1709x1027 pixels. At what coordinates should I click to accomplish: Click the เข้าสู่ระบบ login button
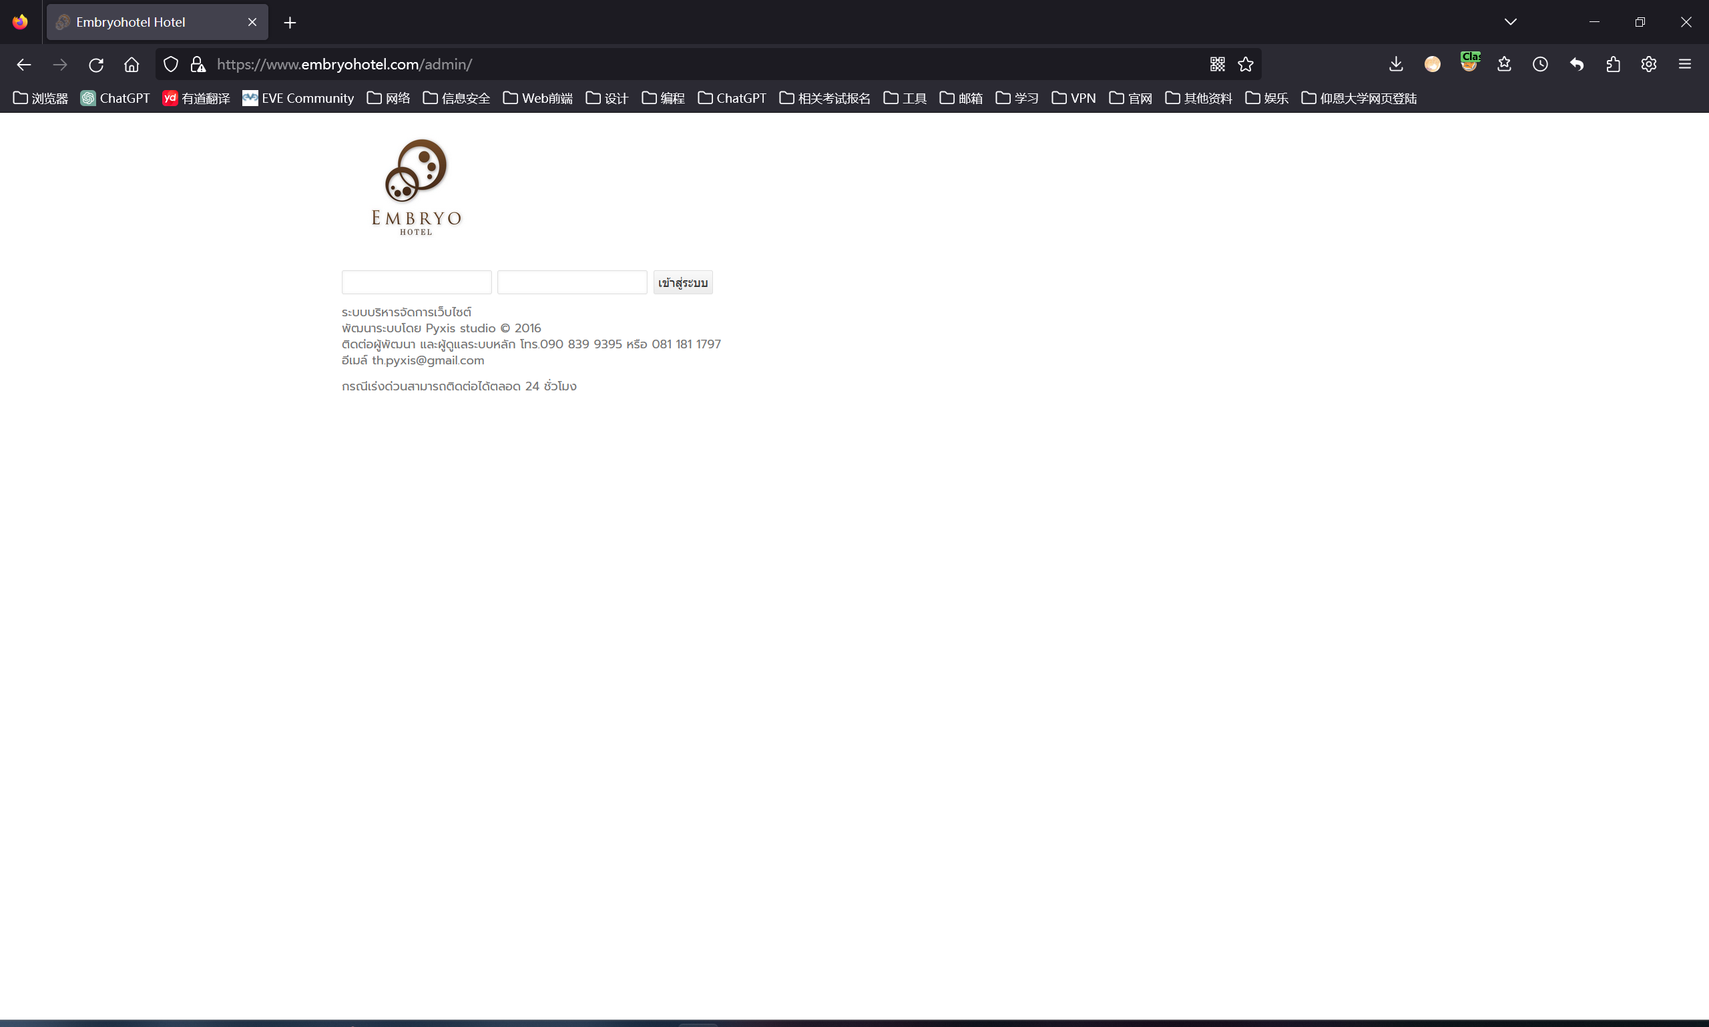(x=682, y=282)
